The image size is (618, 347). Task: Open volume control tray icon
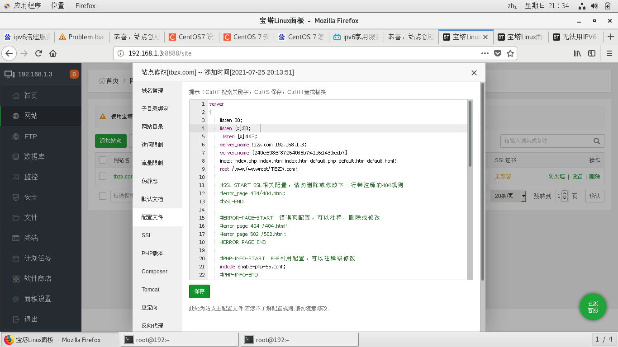pyautogui.click(x=594, y=6)
